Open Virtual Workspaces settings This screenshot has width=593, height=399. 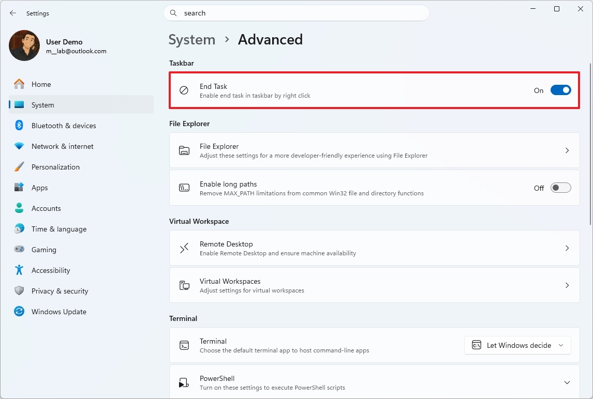(x=374, y=285)
